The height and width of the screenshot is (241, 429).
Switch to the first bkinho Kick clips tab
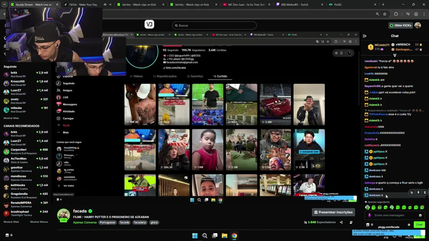(141, 5)
